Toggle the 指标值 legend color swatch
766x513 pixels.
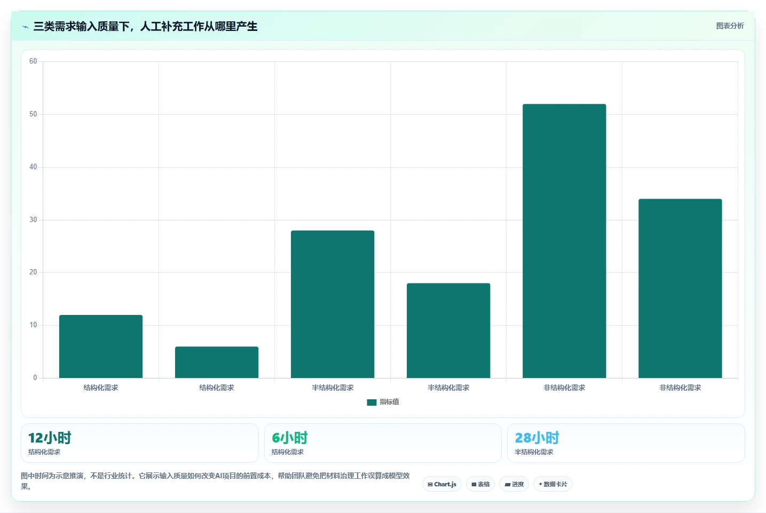(372, 402)
